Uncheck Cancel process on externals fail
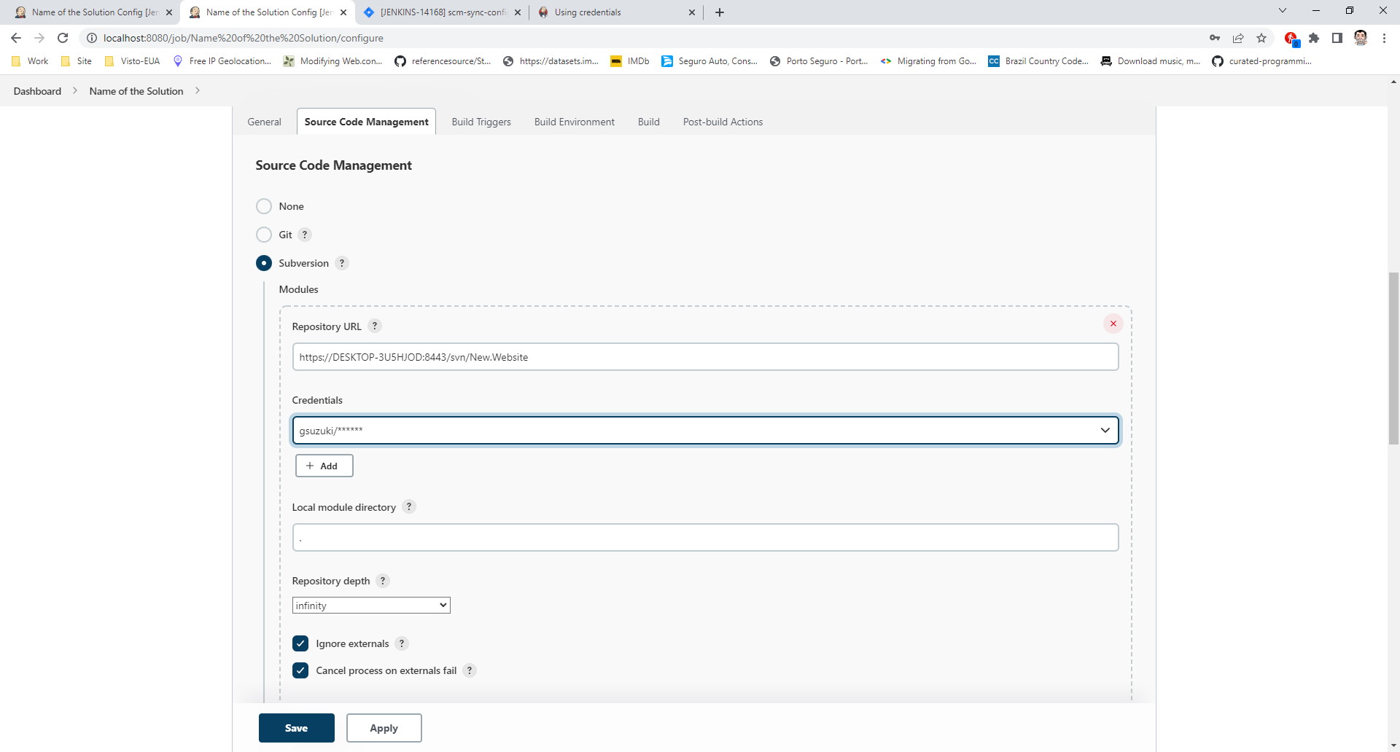Screen dimensions: 1400x752 [x=300, y=670]
